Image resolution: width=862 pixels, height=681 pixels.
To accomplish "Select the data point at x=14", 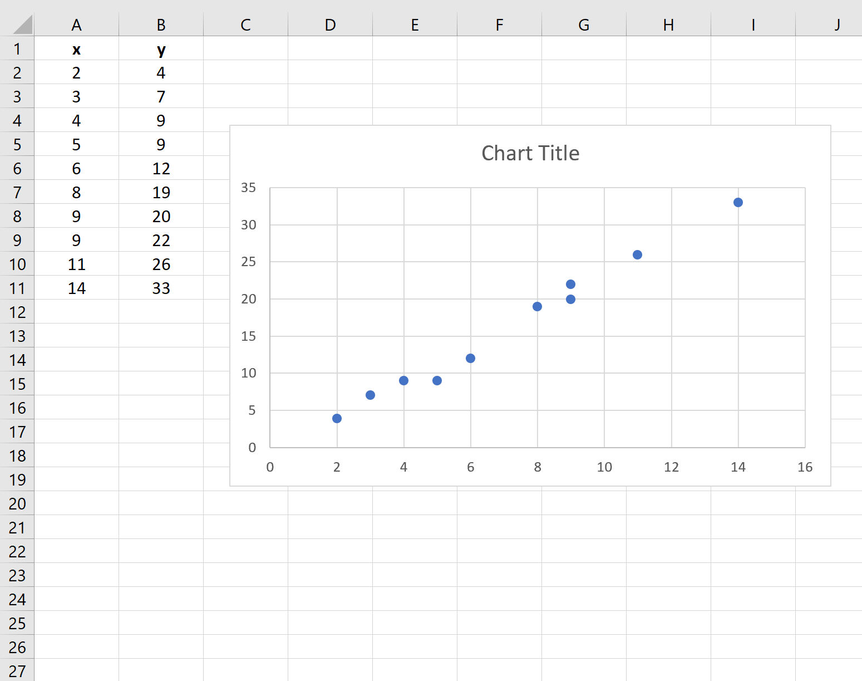I will (738, 202).
